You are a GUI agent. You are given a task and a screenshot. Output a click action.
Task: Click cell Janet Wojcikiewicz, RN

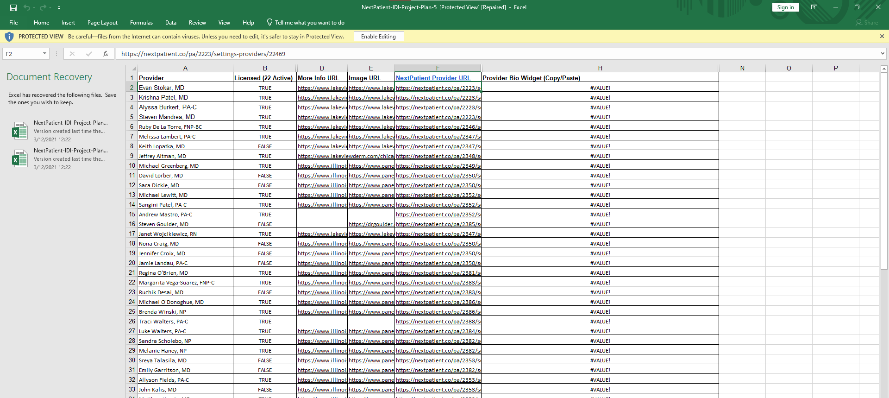pyautogui.click(x=185, y=234)
